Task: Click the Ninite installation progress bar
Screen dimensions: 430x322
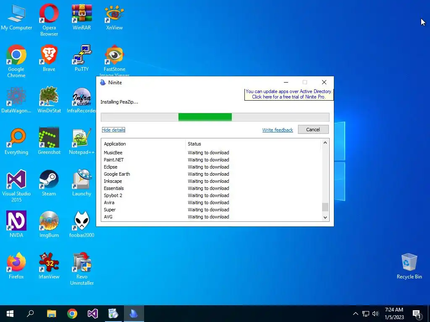Action: tap(215, 117)
